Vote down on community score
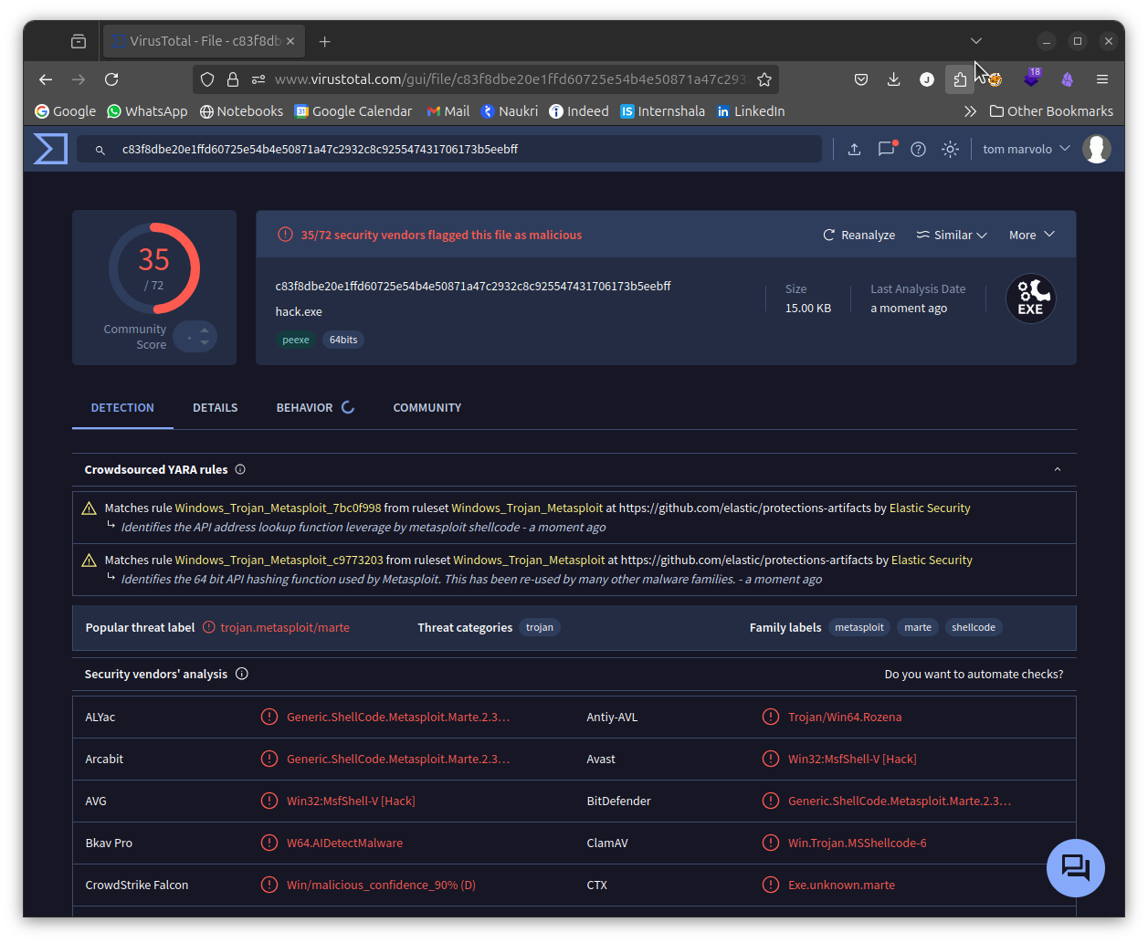Screen dimensions: 1148x943 (x=205, y=343)
